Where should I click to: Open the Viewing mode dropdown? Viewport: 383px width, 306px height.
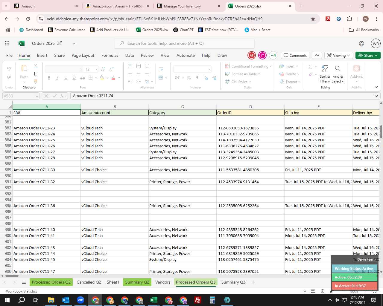click(339, 55)
